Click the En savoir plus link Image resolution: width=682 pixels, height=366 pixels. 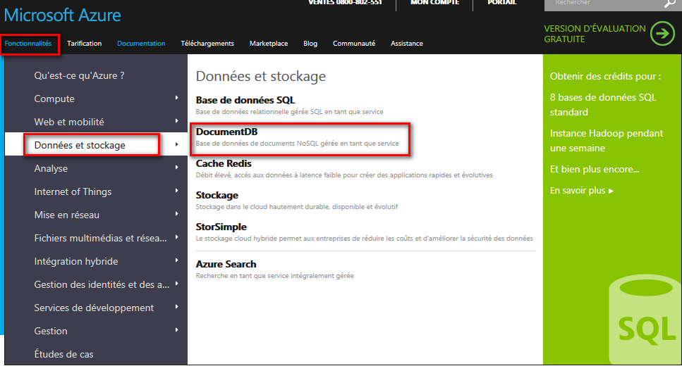(582, 190)
